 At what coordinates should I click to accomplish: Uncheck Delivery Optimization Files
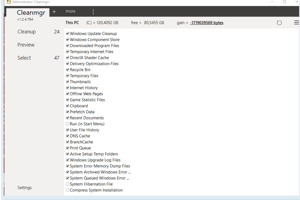pyautogui.click(x=67, y=64)
